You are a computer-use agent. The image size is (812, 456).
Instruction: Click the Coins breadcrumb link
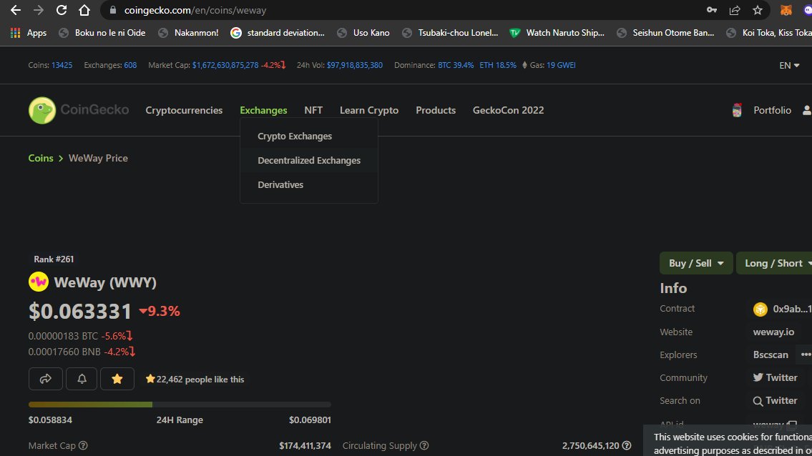point(41,158)
